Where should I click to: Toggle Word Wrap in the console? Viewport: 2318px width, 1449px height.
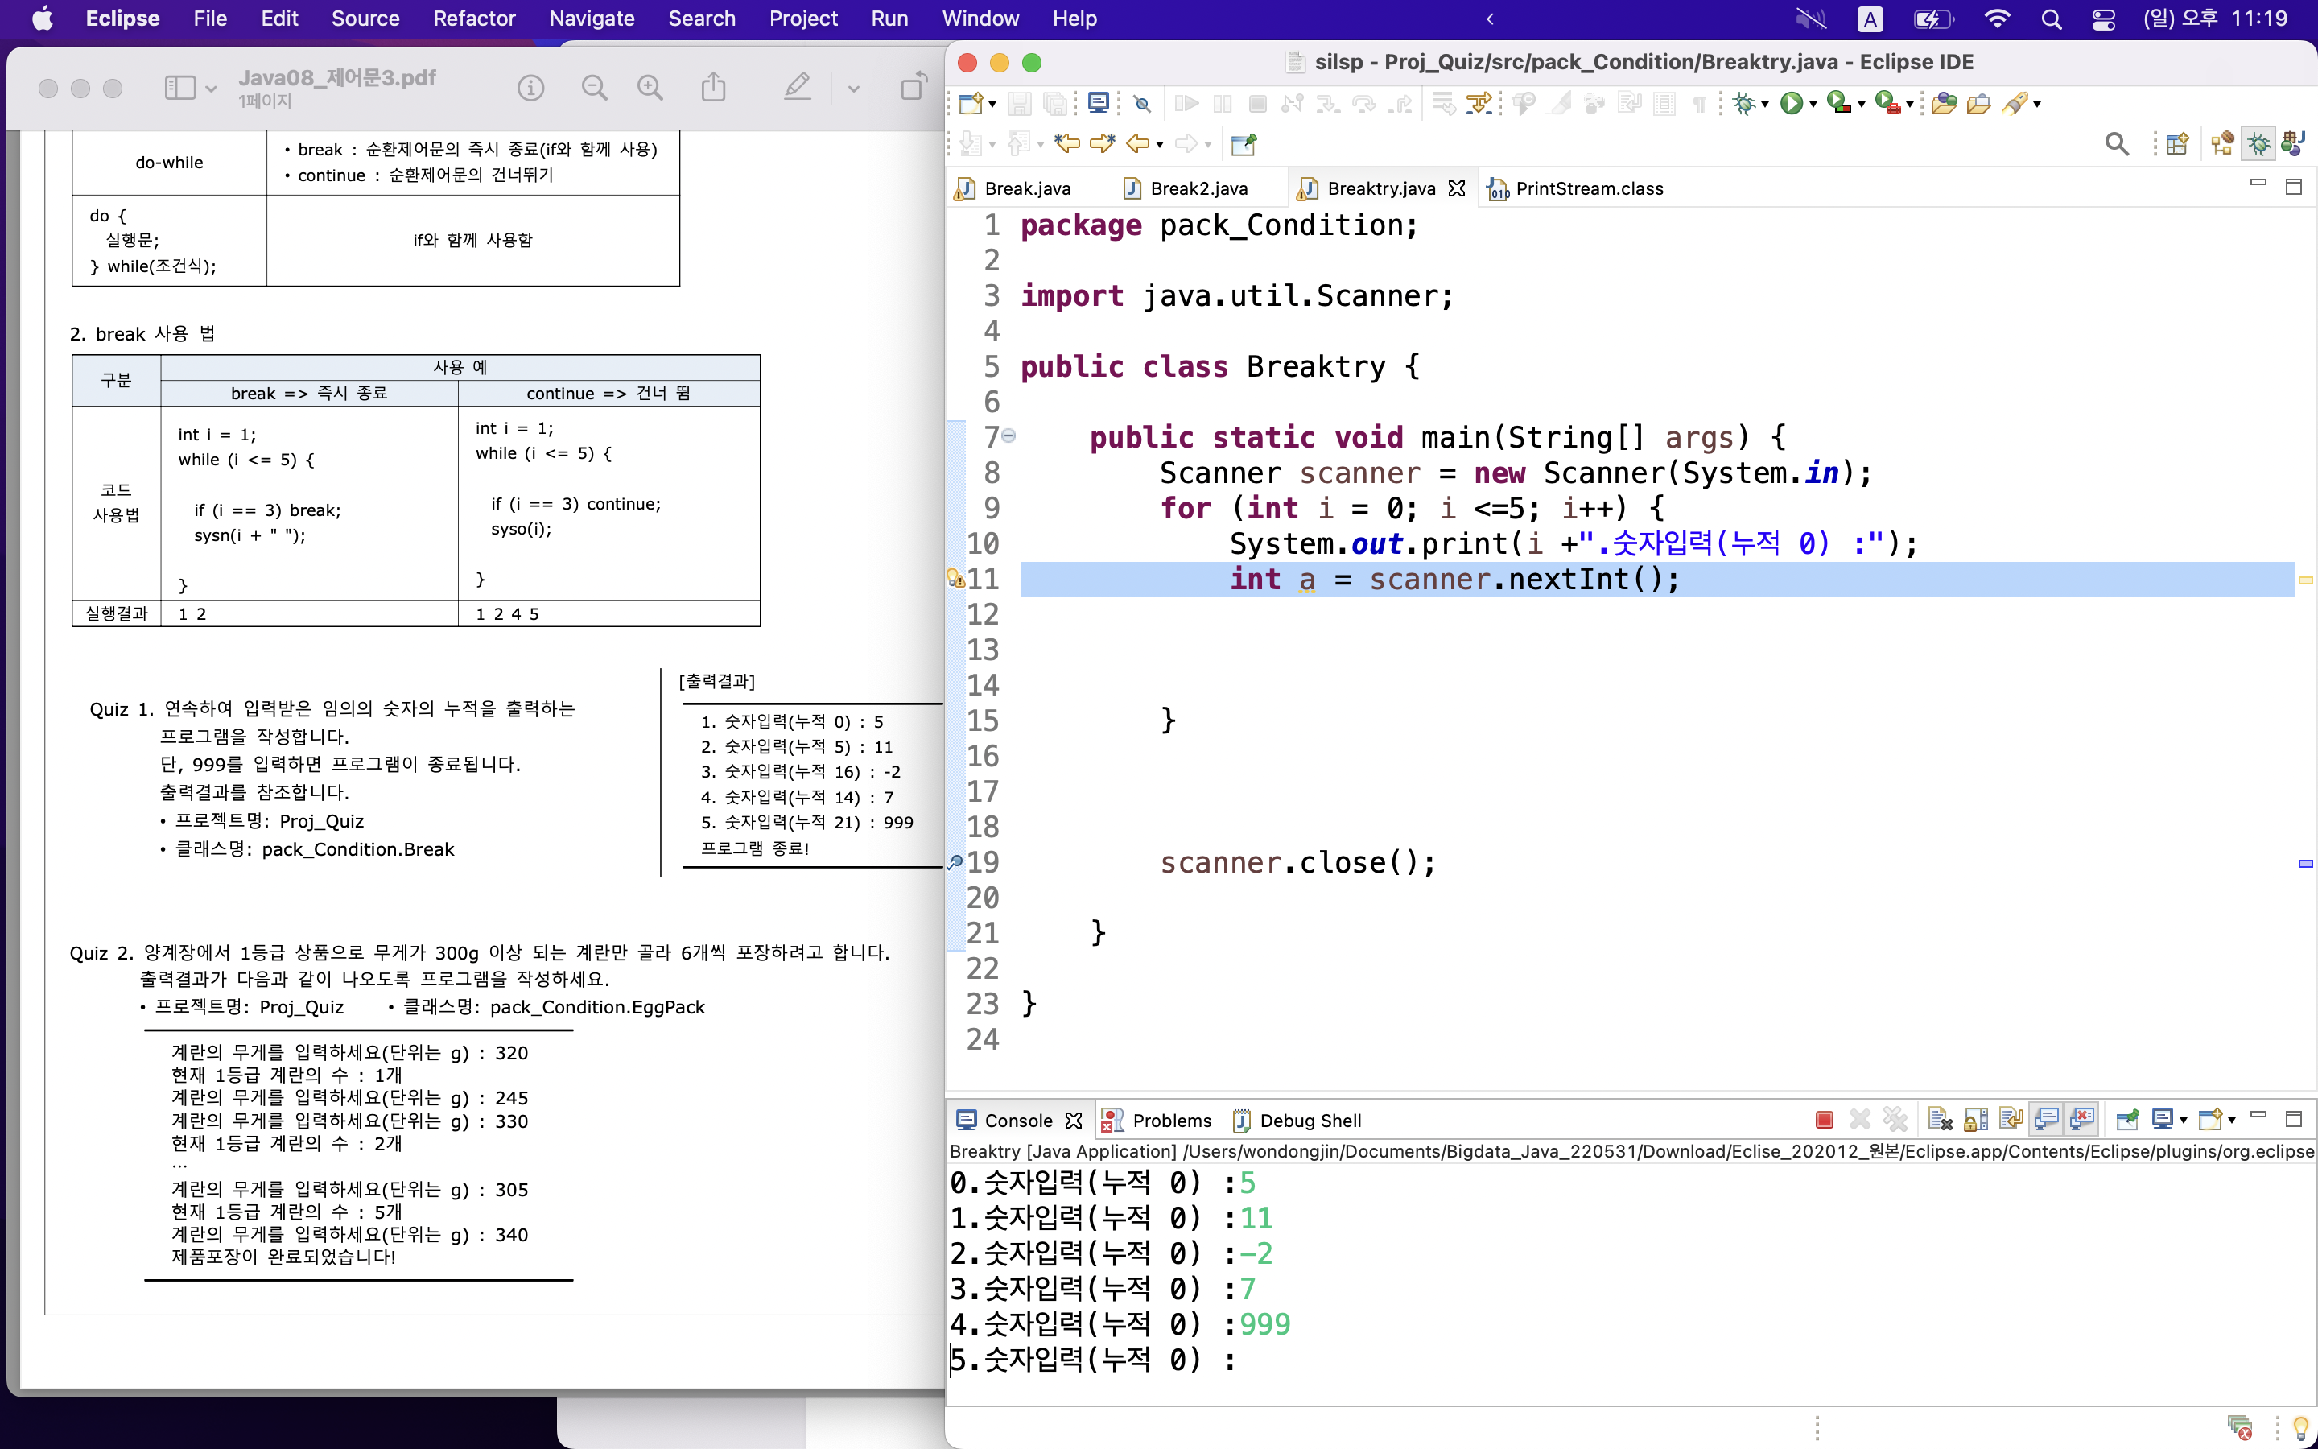click(2011, 1119)
